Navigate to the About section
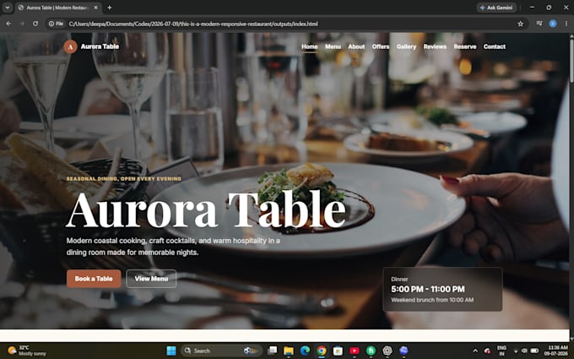Screen dimensions: 574x359 [356, 46]
